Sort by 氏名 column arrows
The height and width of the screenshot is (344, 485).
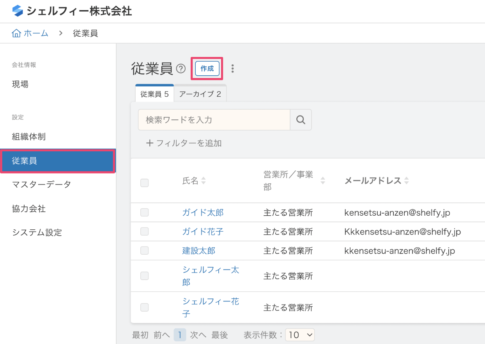pos(203,181)
